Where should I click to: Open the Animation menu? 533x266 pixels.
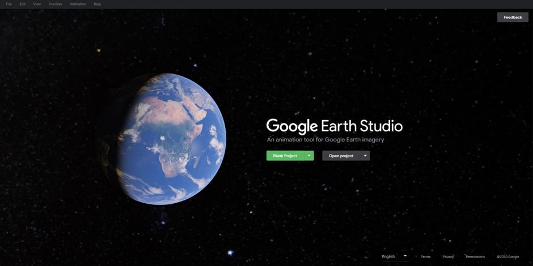click(x=78, y=4)
